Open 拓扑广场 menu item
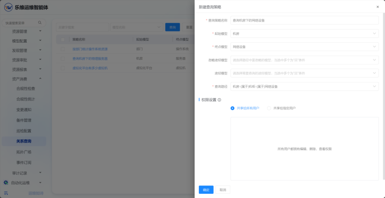The height and width of the screenshot is (198, 385). pos(24,152)
